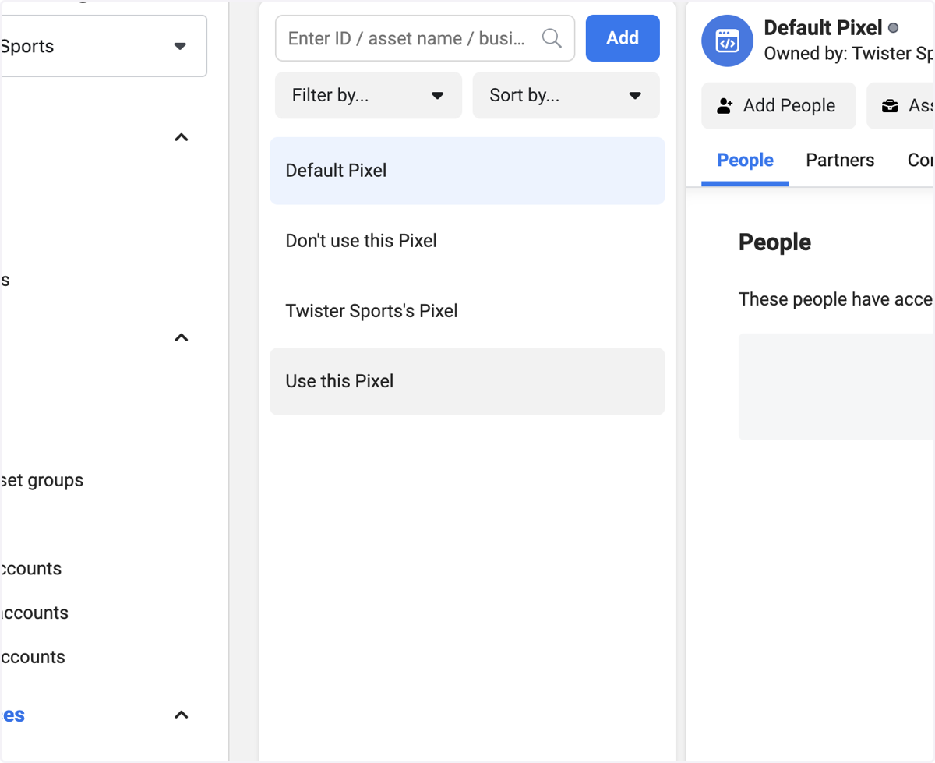Open the business account selector dropdown
This screenshot has width=935, height=763.
coord(104,46)
